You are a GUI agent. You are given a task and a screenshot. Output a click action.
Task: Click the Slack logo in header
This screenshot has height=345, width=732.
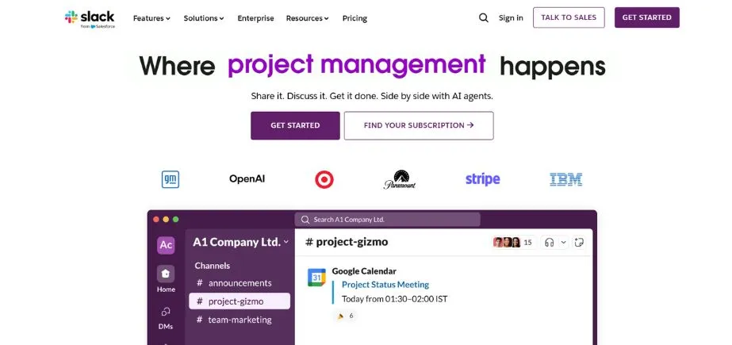point(90,19)
